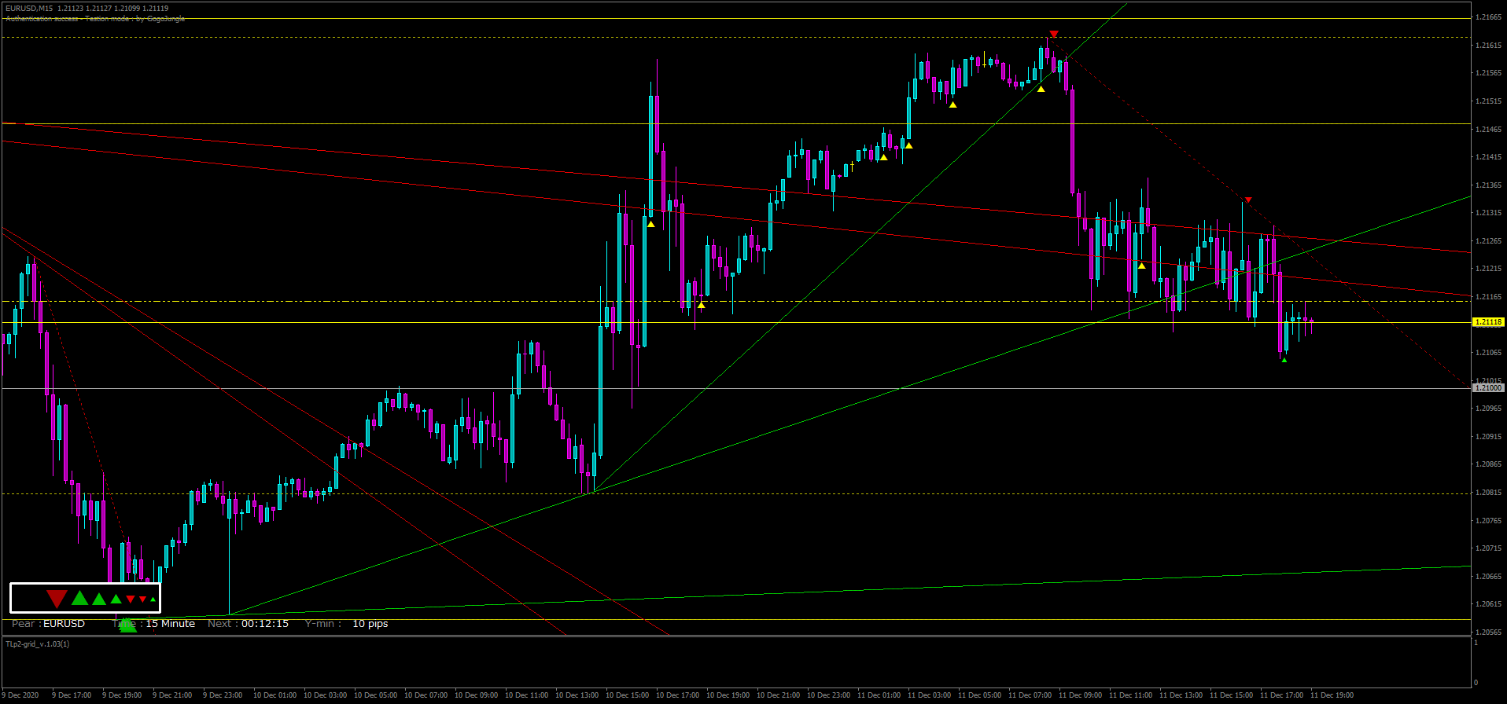Click the EURUSD,M15 chart title text

[x=29, y=9]
